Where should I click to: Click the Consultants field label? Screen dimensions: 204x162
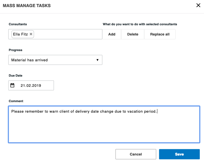click(x=18, y=24)
